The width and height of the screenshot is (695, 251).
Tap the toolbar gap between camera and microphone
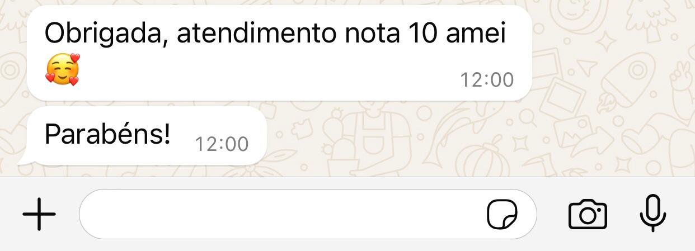(x=623, y=214)
